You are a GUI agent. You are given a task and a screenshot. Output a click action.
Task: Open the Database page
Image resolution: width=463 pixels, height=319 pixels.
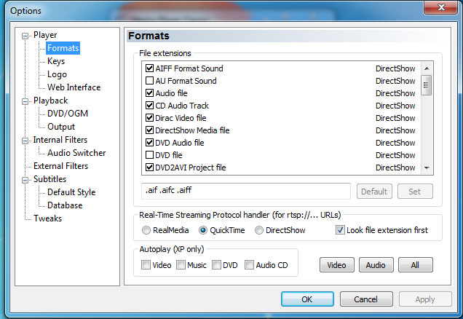click(65, 205)
